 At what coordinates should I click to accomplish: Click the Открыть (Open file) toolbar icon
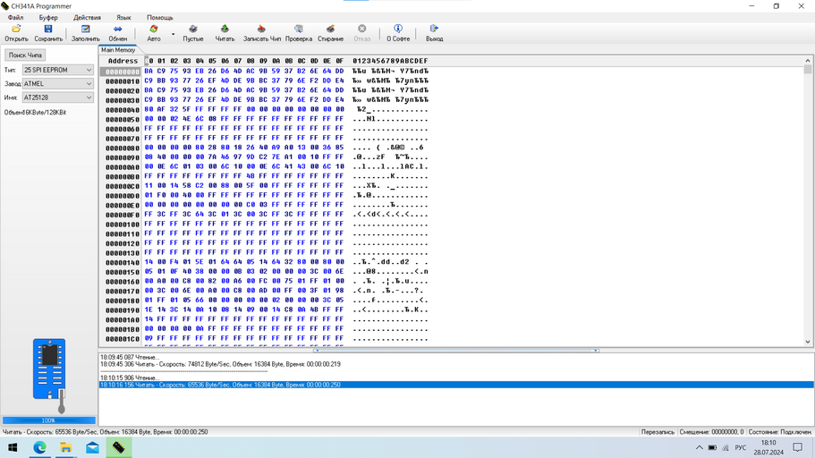(16, 30)
